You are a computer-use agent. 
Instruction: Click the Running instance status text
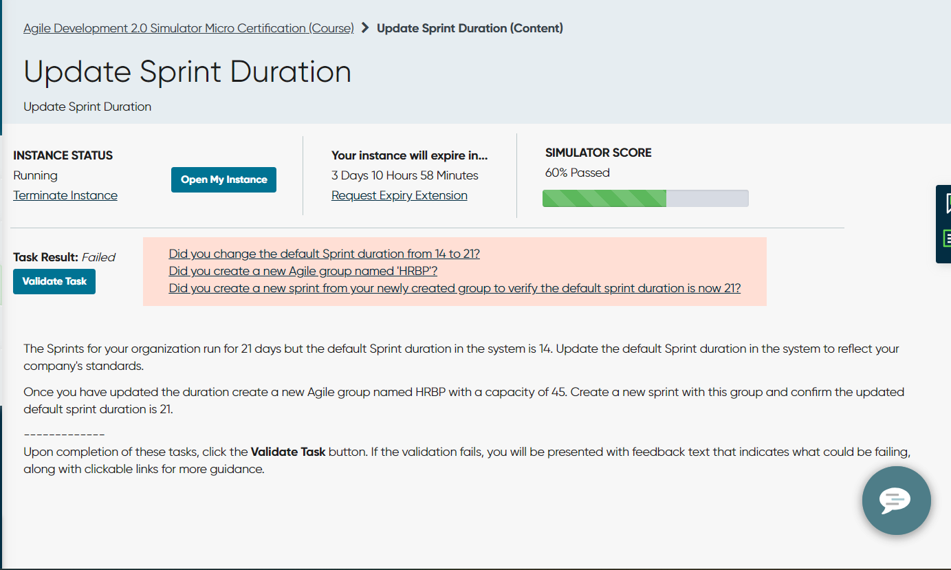(x=35, y=175)
